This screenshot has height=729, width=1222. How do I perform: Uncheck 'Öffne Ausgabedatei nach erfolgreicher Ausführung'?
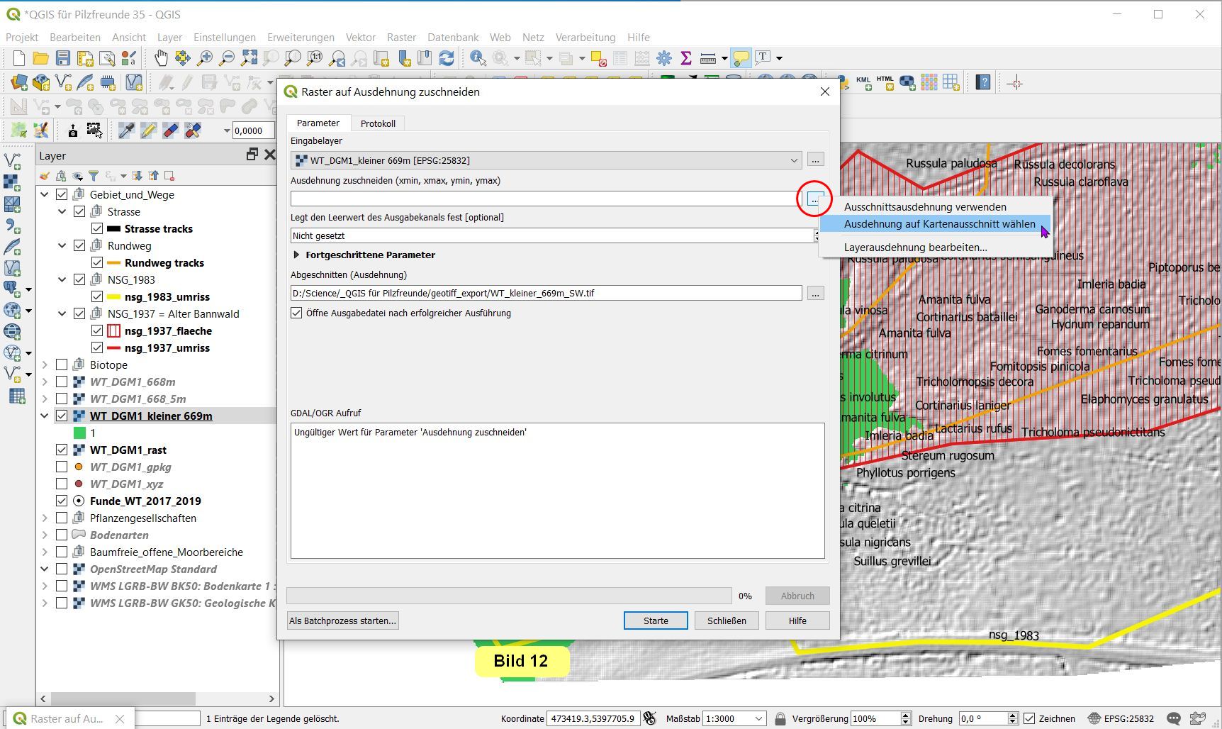[296, 313]
